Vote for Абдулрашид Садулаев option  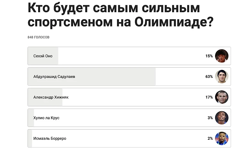coord(129,77)
